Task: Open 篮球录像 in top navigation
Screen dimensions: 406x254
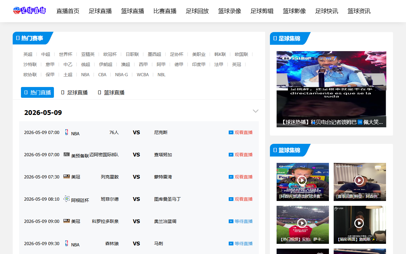Action: (x=230, y=11)
